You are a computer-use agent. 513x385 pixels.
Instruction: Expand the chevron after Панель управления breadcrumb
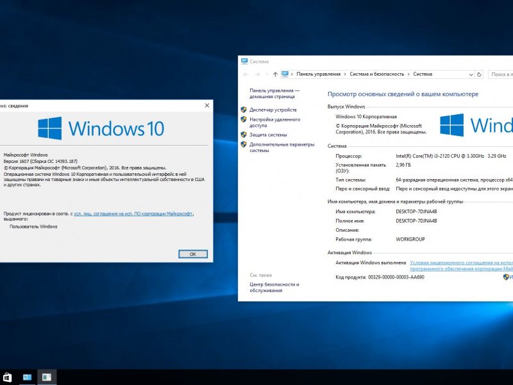[345, 74]
